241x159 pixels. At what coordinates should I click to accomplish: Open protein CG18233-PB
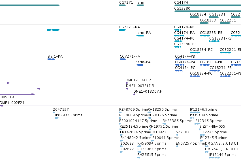(x=205, y=65)
